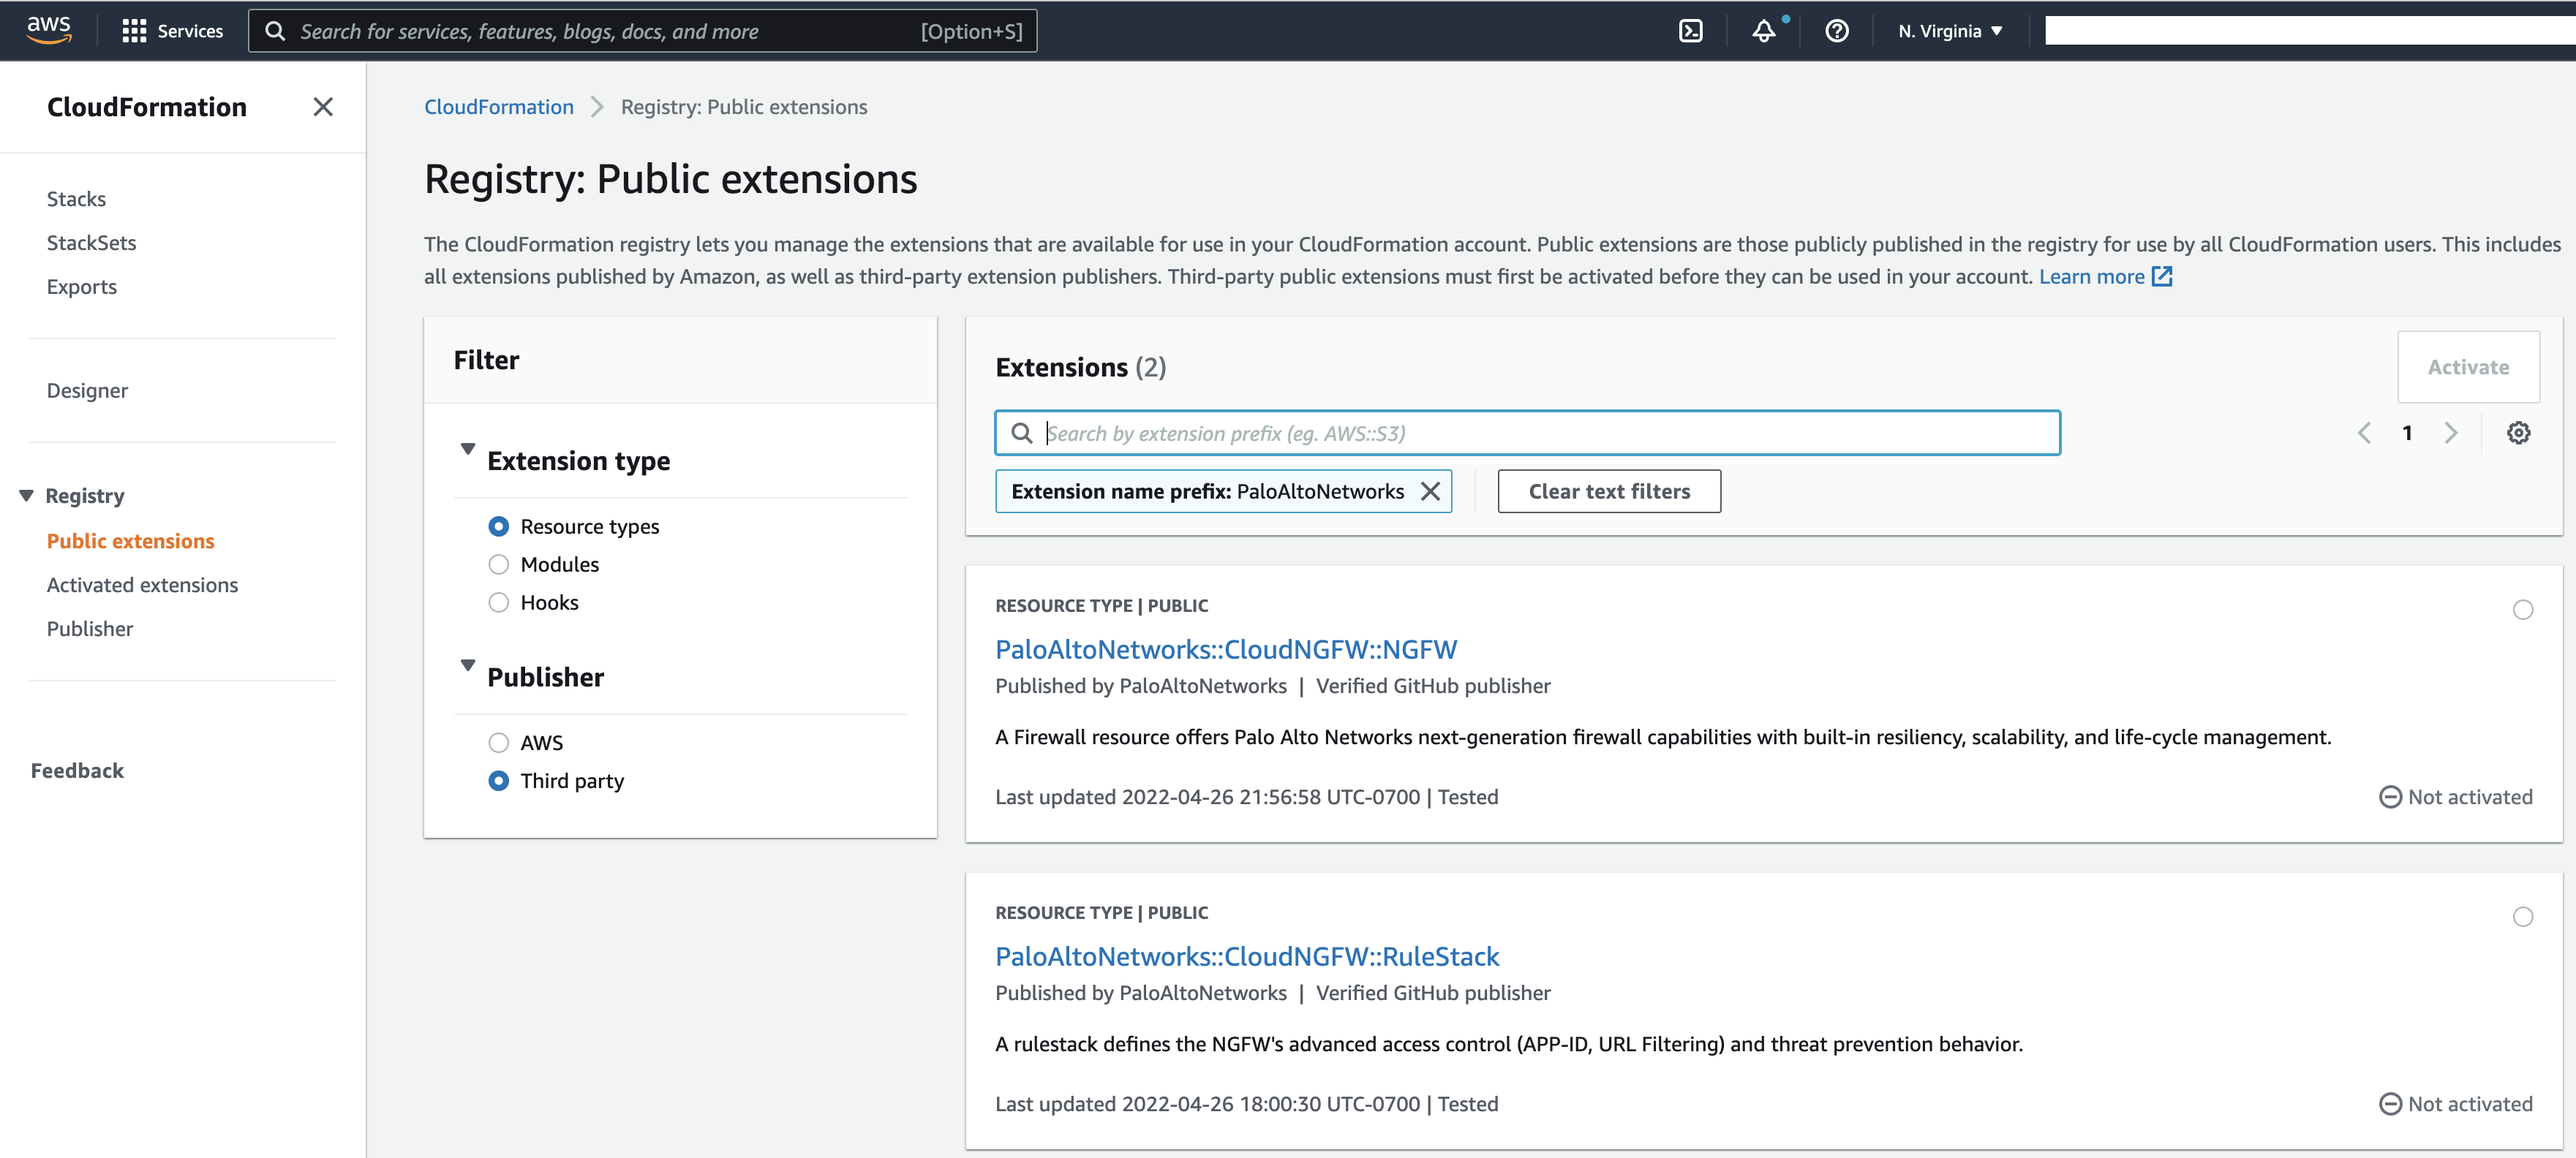This screenshot has height=1158, width=2576.
Task: Select the Hooks extension type
Action: [498, 602]
